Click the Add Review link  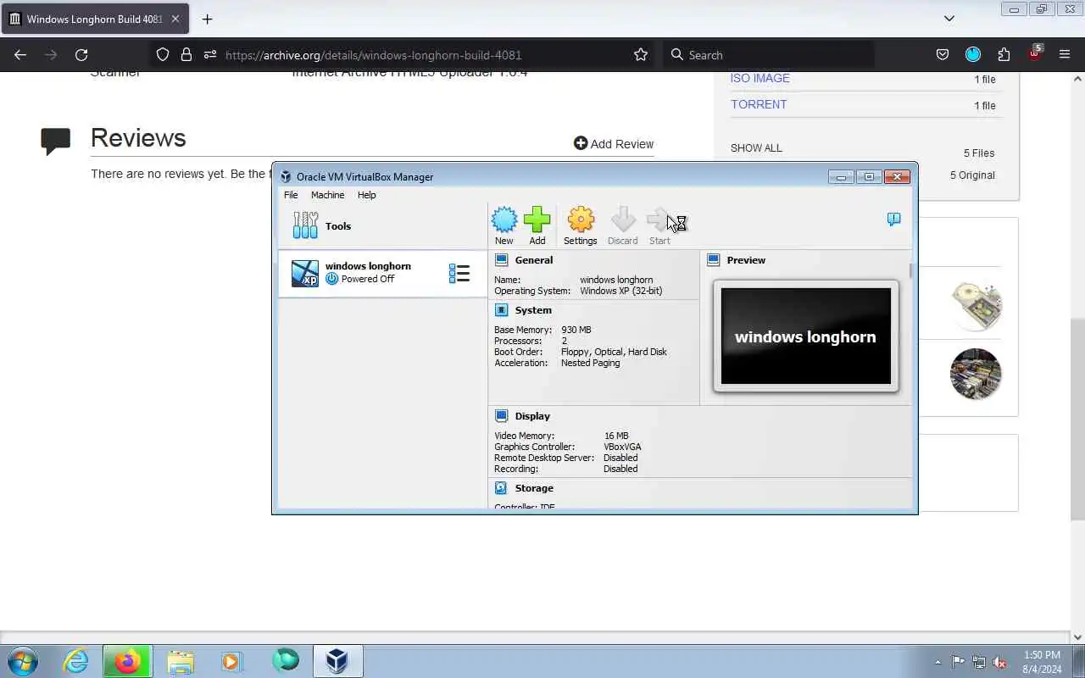[x=614, y=143]
